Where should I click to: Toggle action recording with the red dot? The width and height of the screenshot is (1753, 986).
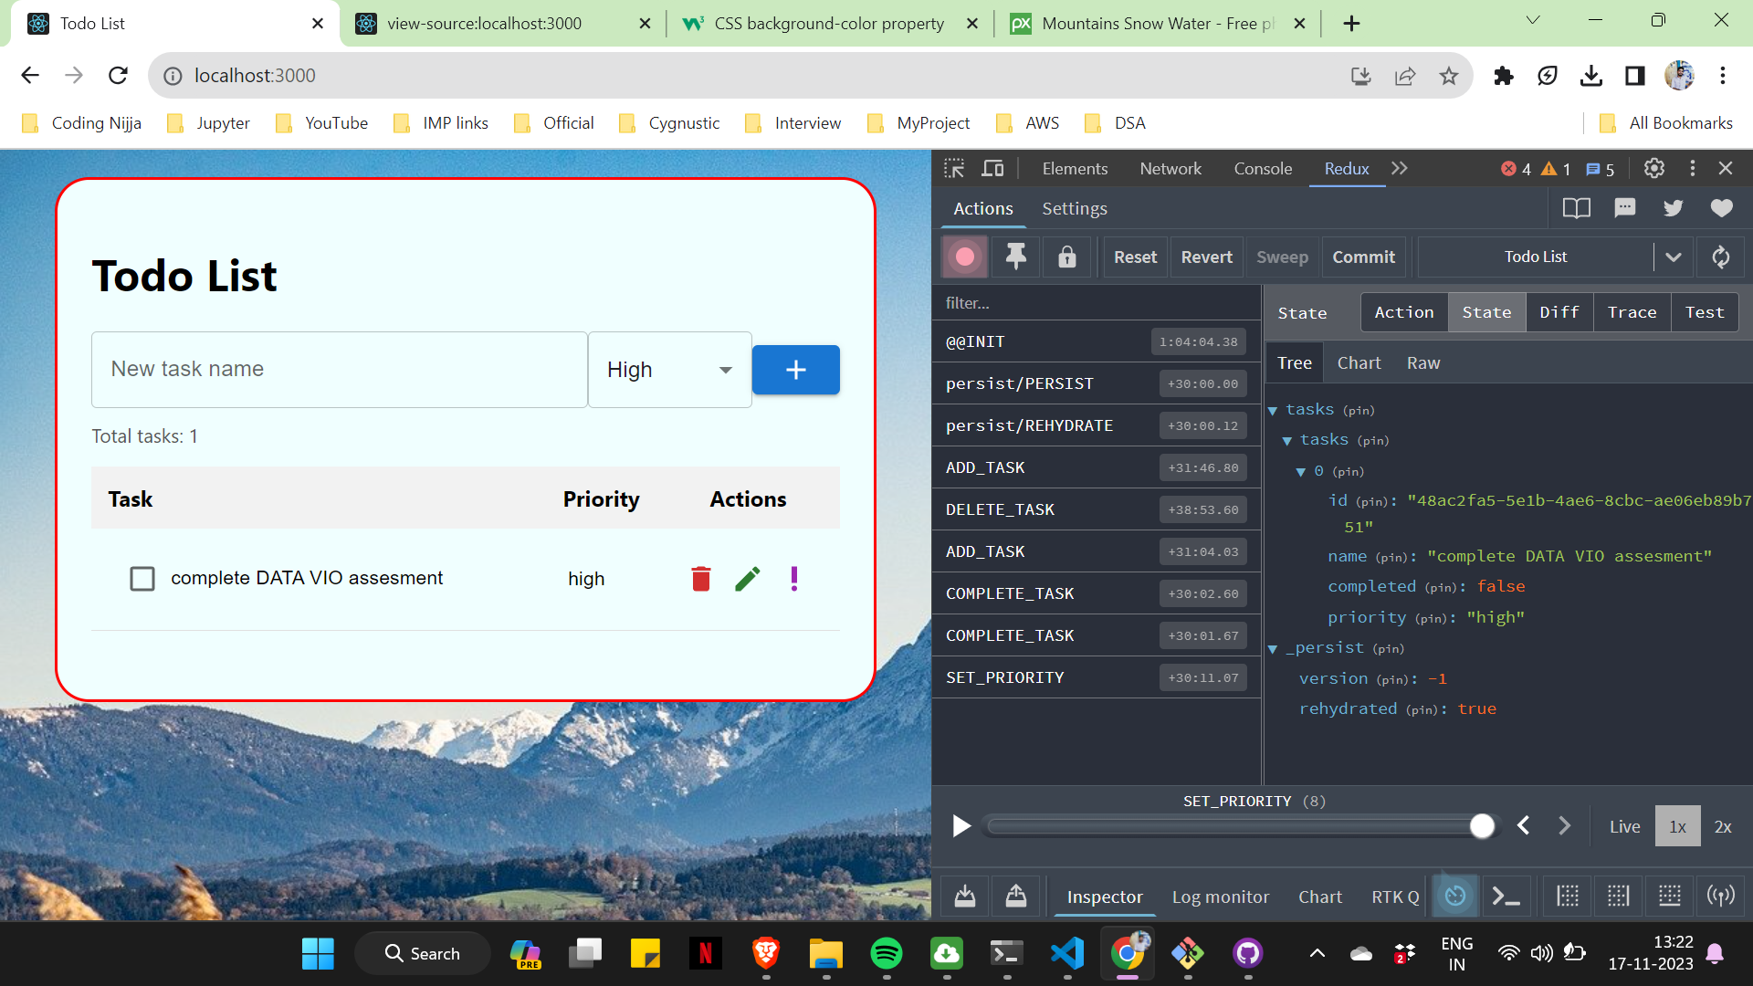[x=964, y=257]
